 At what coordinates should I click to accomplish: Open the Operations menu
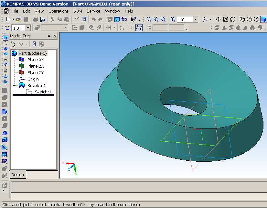click(x=59, y=11)
